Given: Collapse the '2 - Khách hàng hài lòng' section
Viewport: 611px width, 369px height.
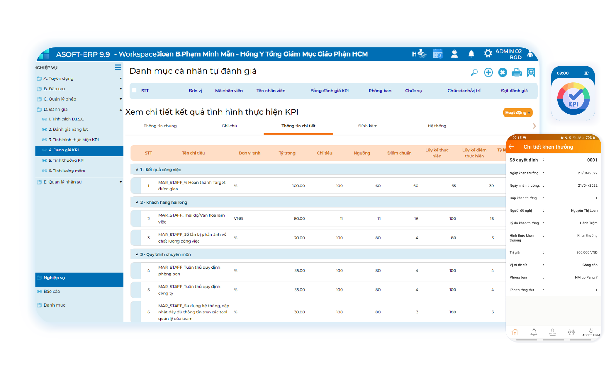Looking at the screenshot, I should pyautogui.click(x=136, y=202).
